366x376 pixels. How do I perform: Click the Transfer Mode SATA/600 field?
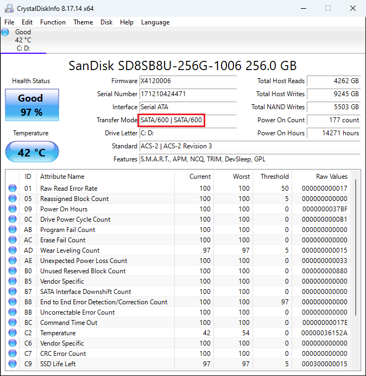coord(188,120)
